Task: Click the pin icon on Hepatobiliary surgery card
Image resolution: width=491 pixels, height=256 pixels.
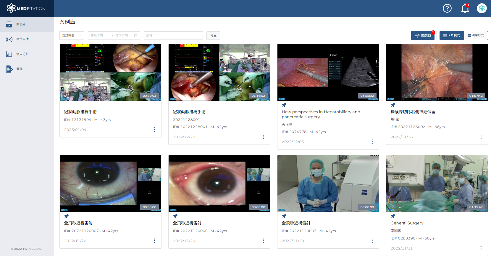Action: coord(284,105)
